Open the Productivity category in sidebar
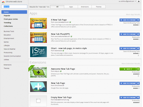 (x=8, y=53)
